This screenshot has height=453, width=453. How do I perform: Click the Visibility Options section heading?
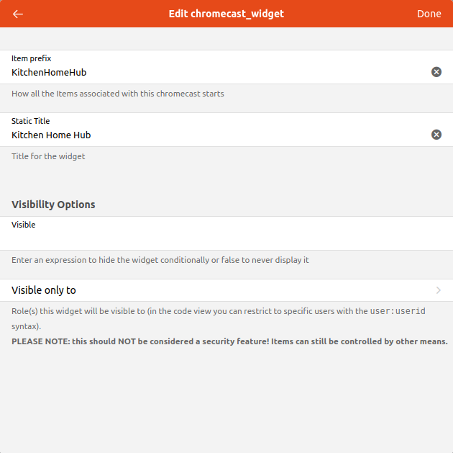tap(53, 205)
